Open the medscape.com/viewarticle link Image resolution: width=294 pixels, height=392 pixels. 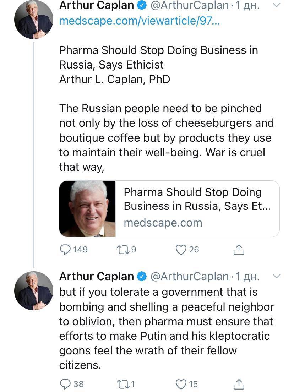[140, 21]
